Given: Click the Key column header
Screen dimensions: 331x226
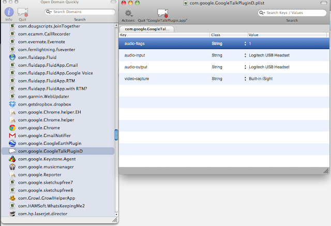Looking at the screenshot, I should pyautogui.click(x=164, y=35).
